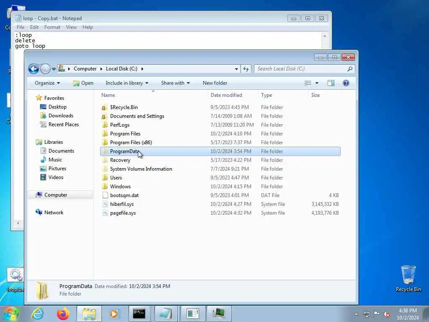Open the Recycle Bin desktop icon
This screenshot has height=322, width=429.
point(408,278)
